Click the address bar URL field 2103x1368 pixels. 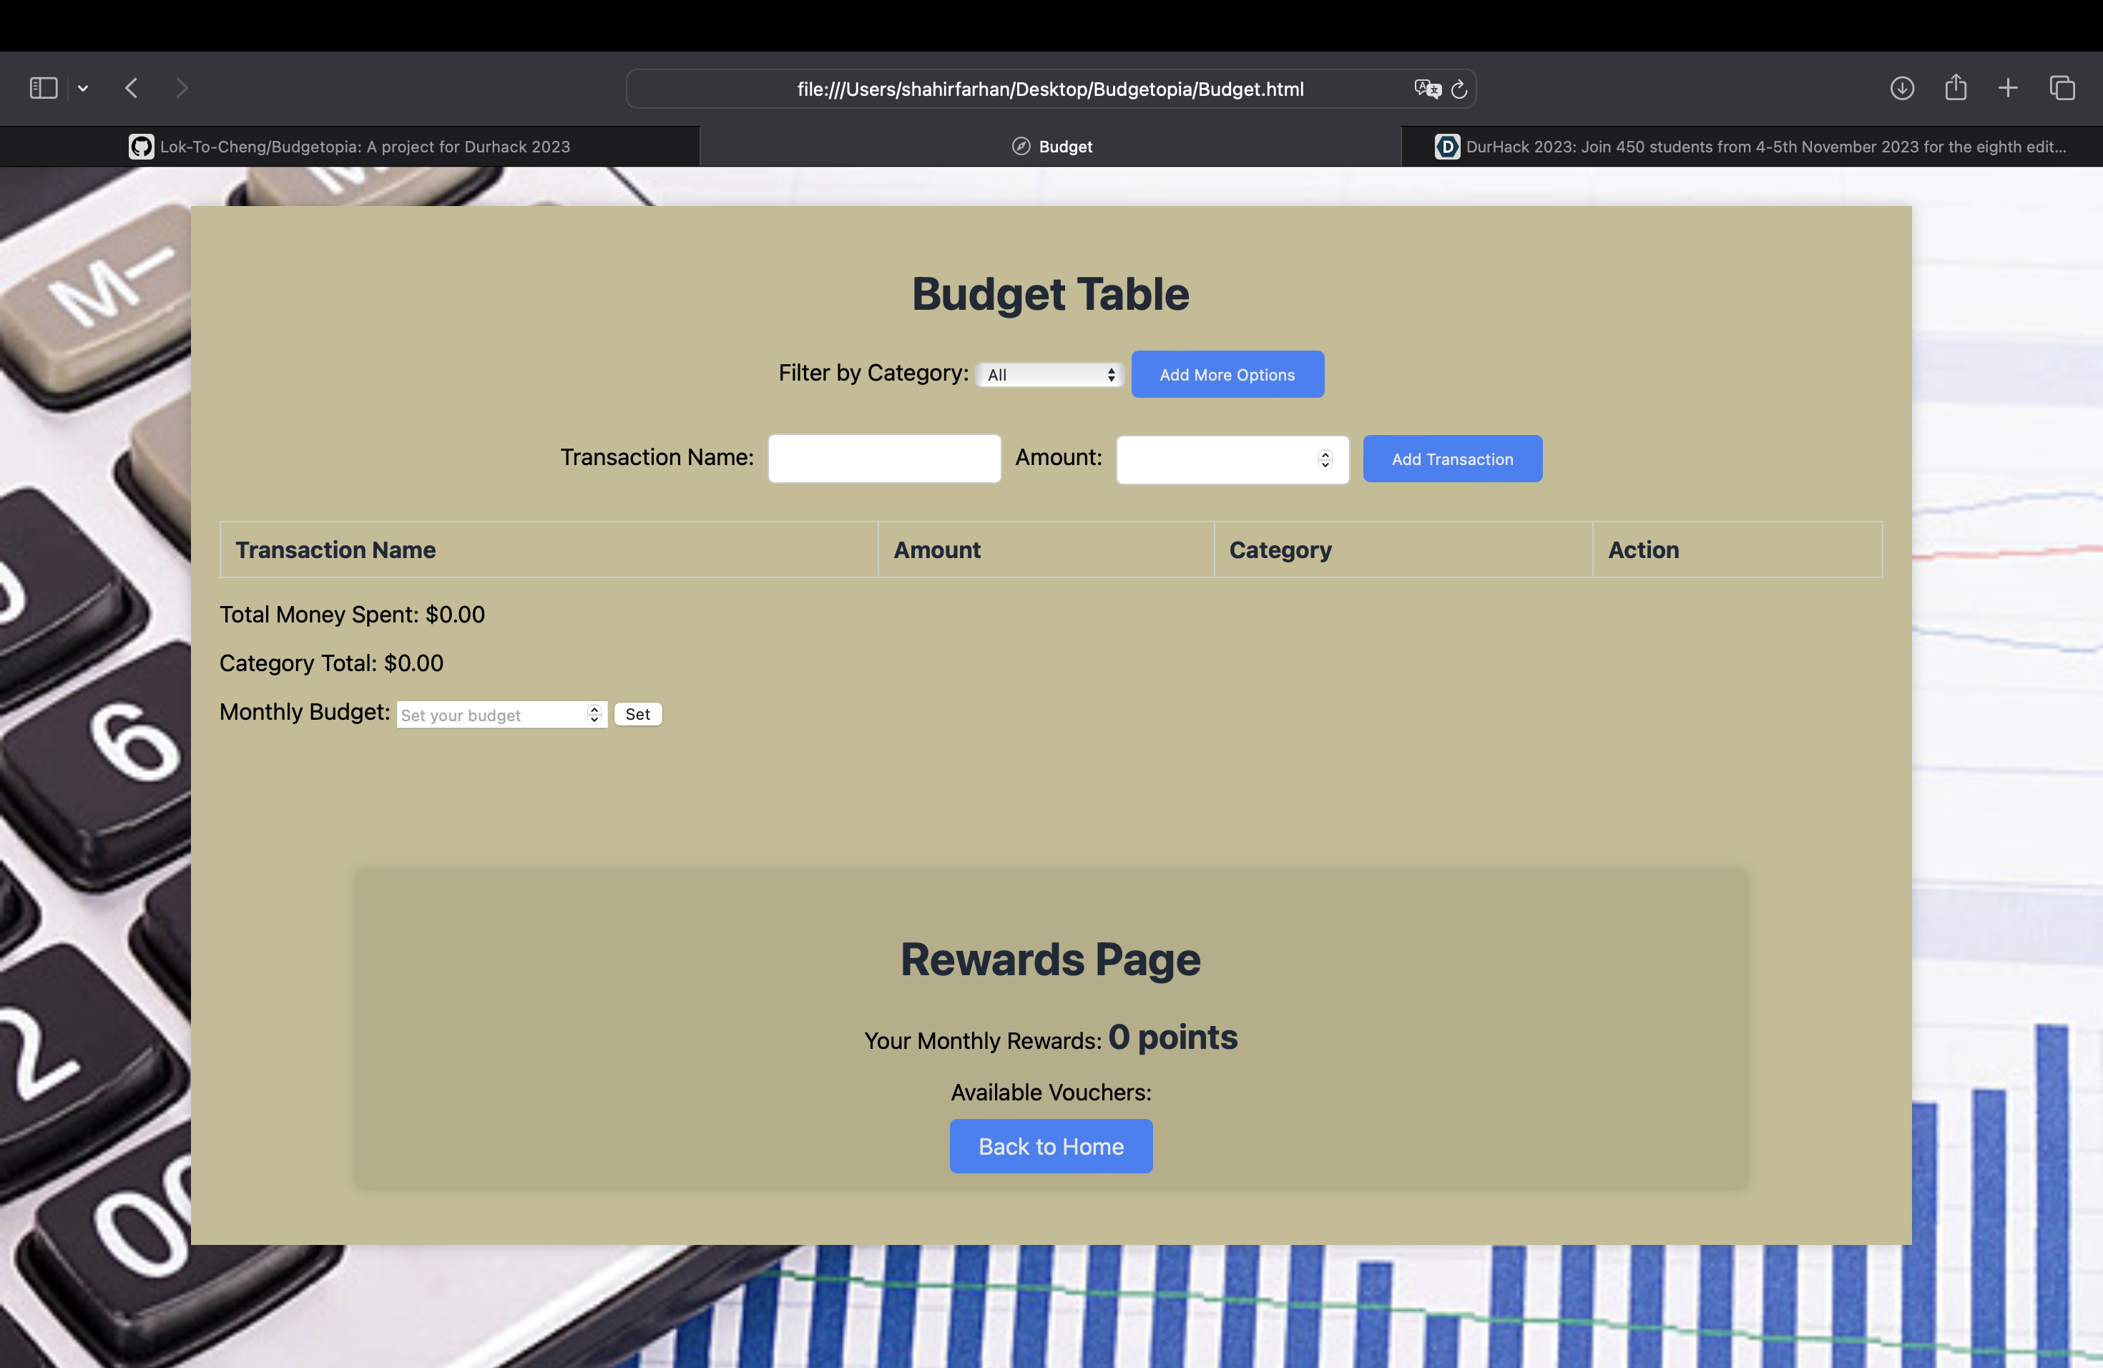tap(1050, 89)
